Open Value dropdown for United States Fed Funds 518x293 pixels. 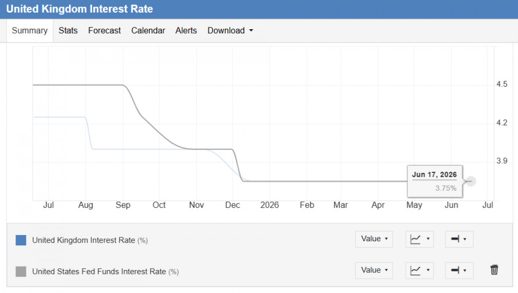[x=374, y=270]
